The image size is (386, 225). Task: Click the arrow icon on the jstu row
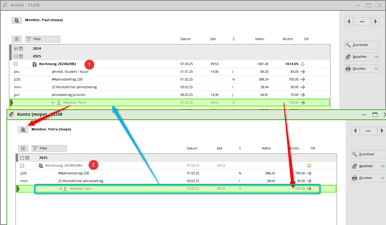(303, 72)
